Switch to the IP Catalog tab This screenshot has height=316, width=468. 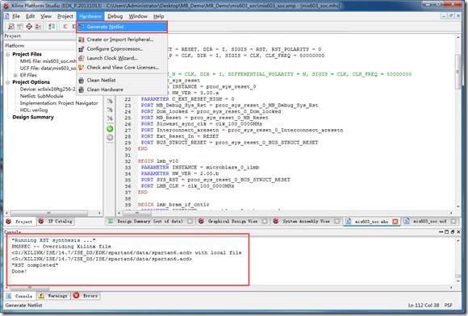click(56, 222)
